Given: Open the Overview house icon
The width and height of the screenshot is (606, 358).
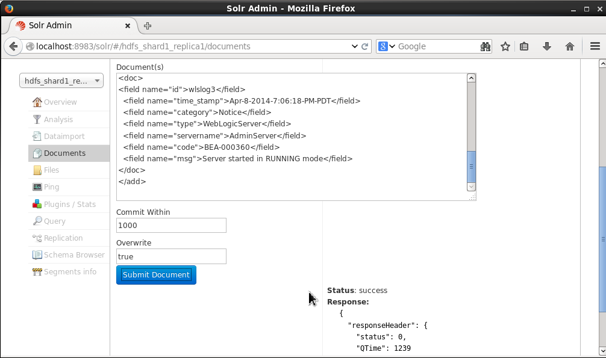Looking at the screenshot, I should pos(37,102).
